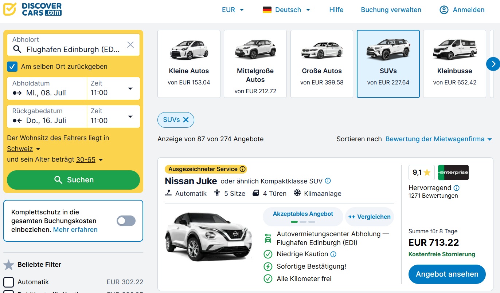
Task: Click Mehr erfahren link
Action: tap(75, 230)
